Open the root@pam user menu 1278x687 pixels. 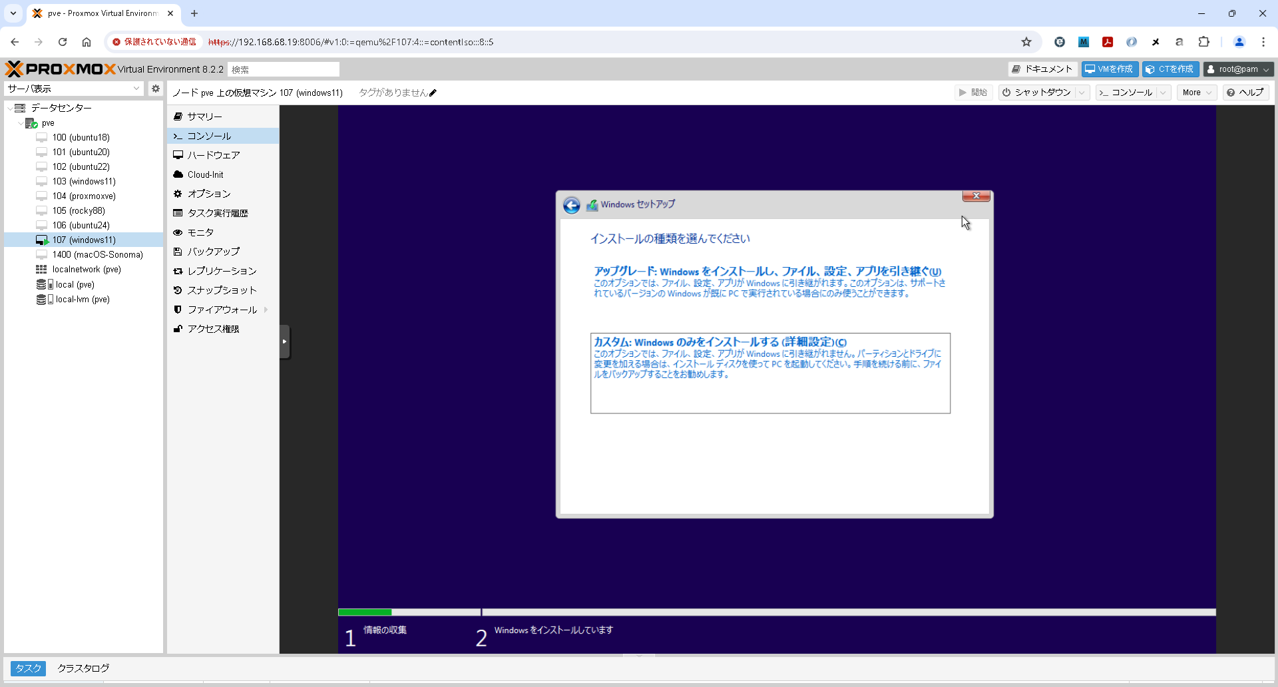point(1238,69)
